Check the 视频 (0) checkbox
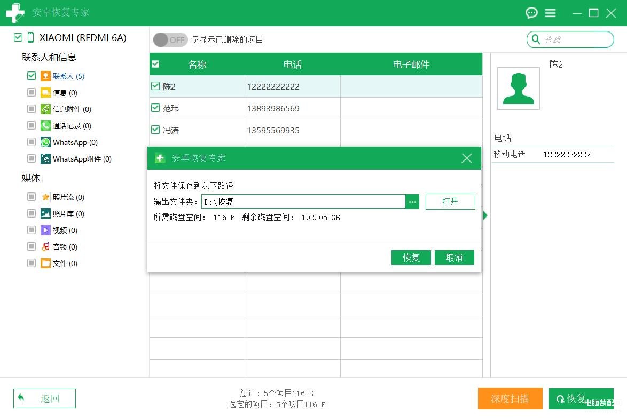The width and height of the screenshot is (627, 418). click(32, 230)
